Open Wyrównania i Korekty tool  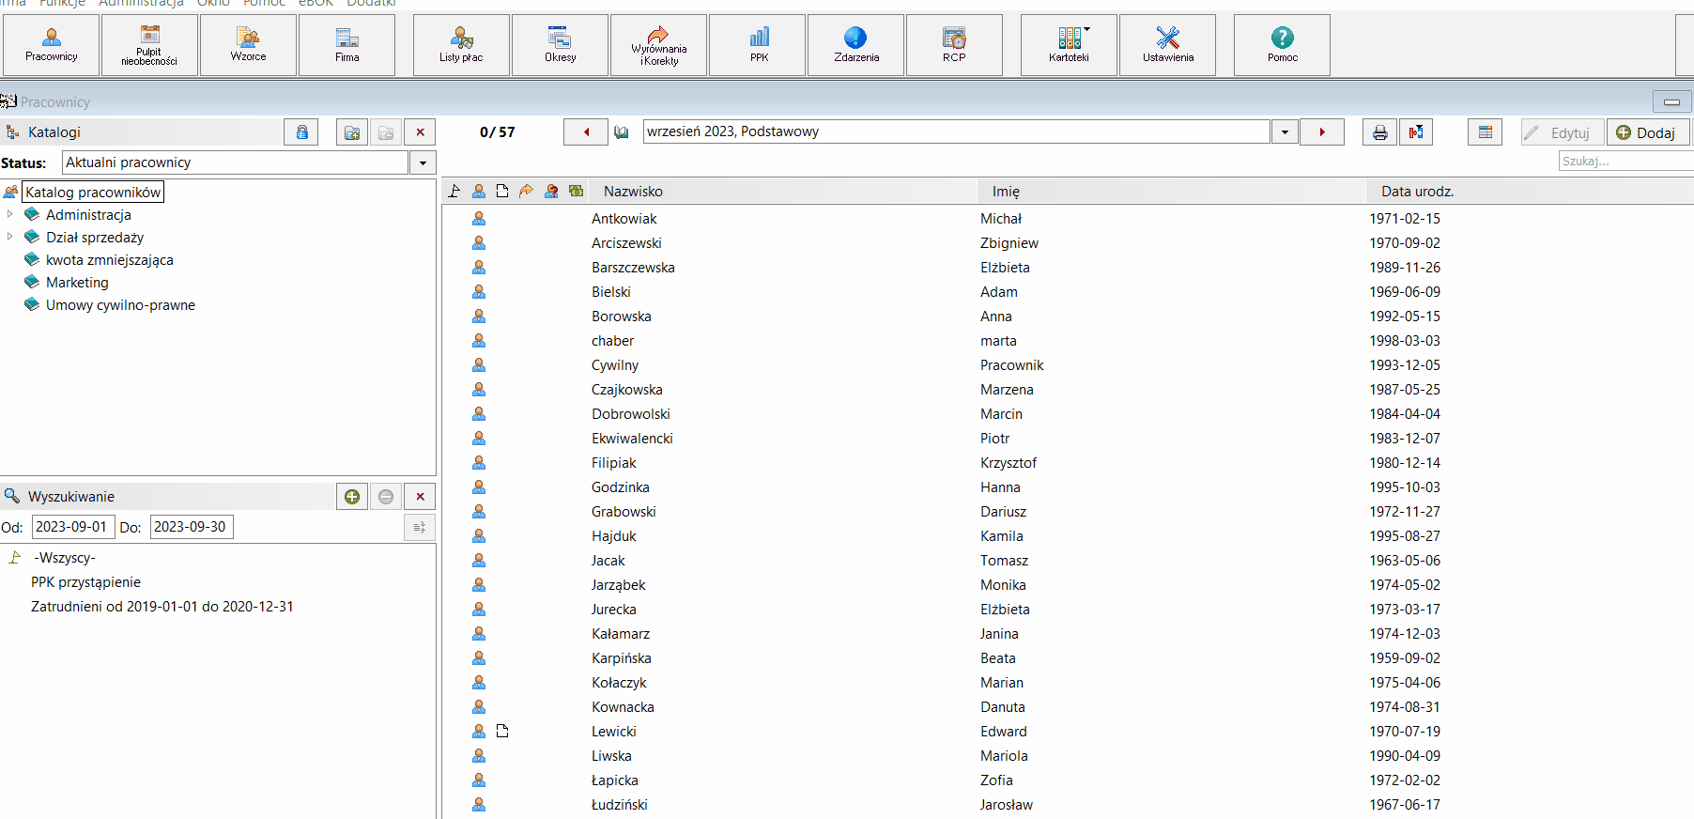click(658, 45)
